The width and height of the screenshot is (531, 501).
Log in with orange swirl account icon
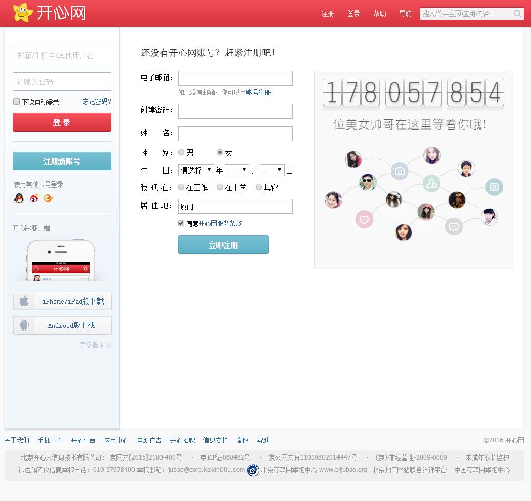49,197
